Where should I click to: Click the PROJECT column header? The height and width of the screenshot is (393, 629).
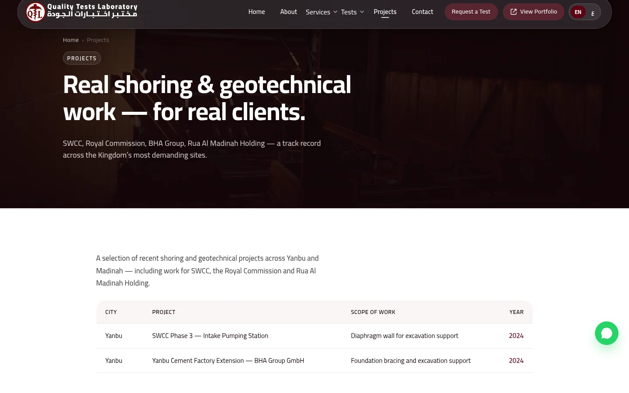[x=164, y=312]
